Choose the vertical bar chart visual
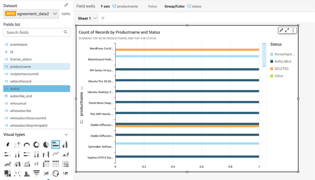This screenshot has width=315, height=180. pos(65,144)
